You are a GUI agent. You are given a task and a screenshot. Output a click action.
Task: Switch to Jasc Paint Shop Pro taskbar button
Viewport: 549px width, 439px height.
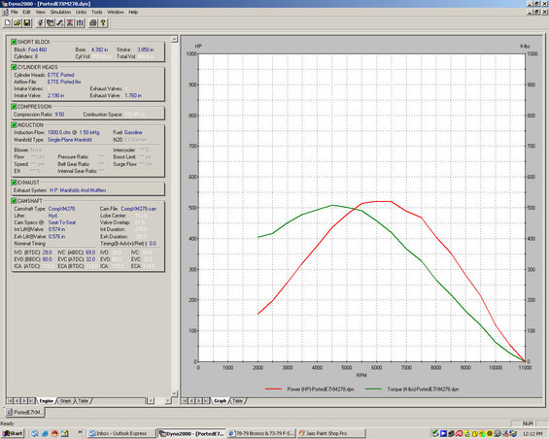[331, 433]
